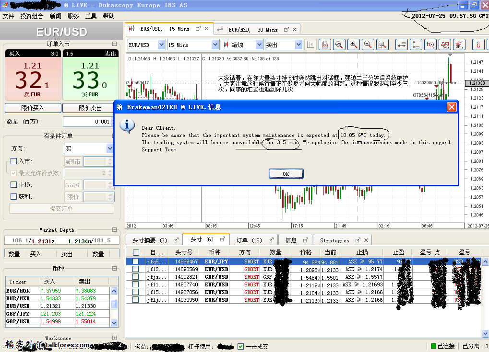489x352 pixels.
Task: Click the green 卖出 1.21330 price tile
Action: (90, 75)
